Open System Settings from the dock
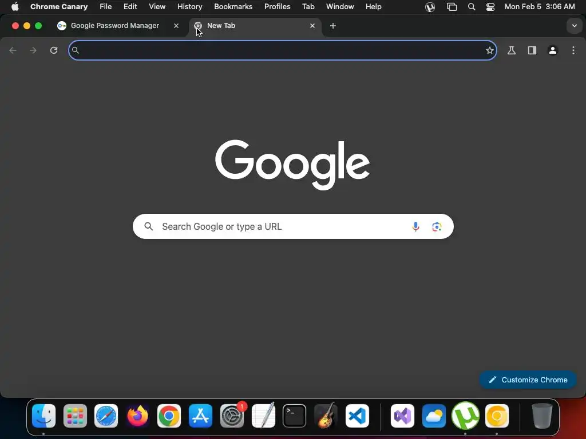586x439 pixels. click(232, 416)
